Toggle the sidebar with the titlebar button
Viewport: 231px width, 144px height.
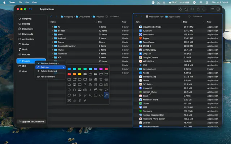(30, 9)
